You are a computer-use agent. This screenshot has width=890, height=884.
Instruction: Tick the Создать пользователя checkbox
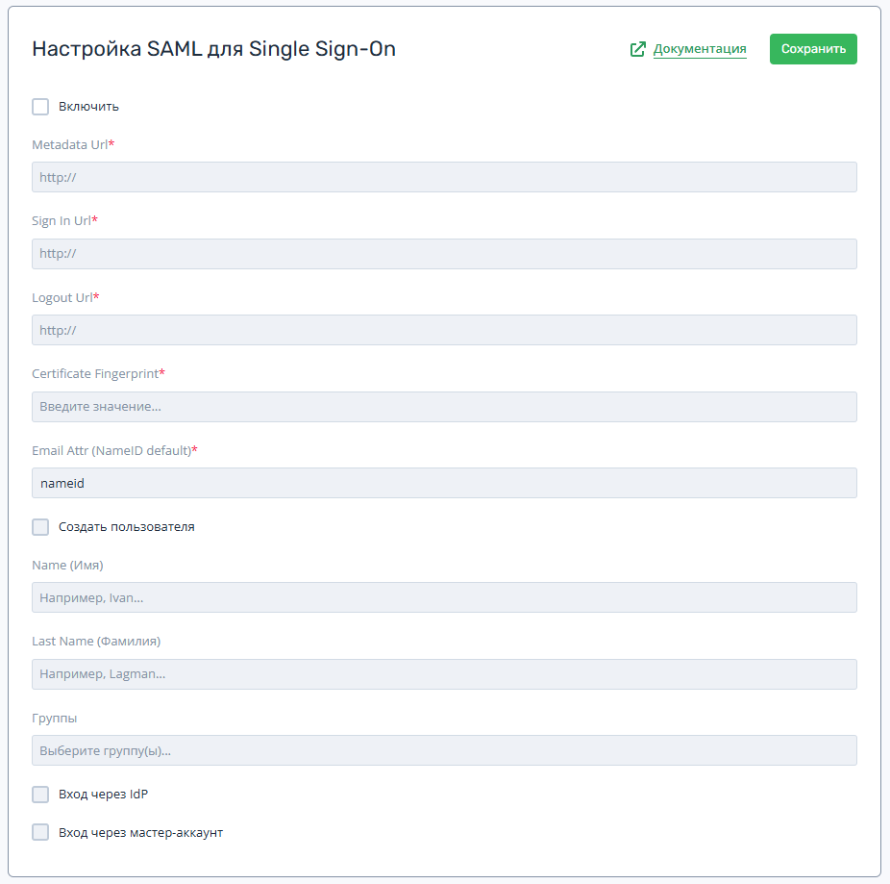40,527
